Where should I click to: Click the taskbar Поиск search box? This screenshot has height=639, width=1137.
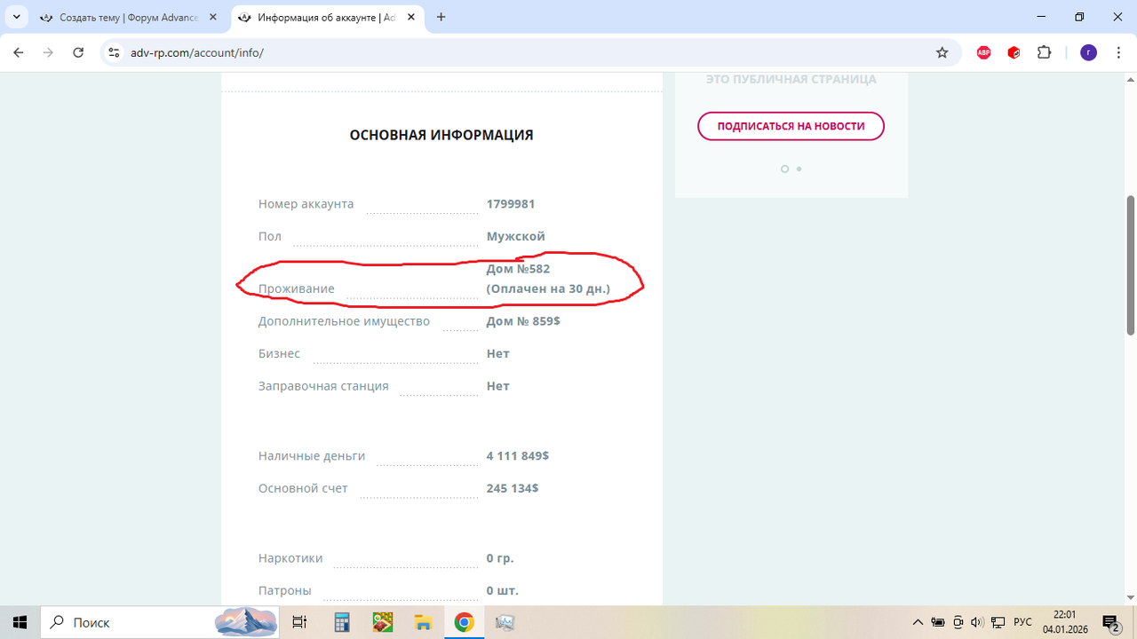tap(161, 622)
